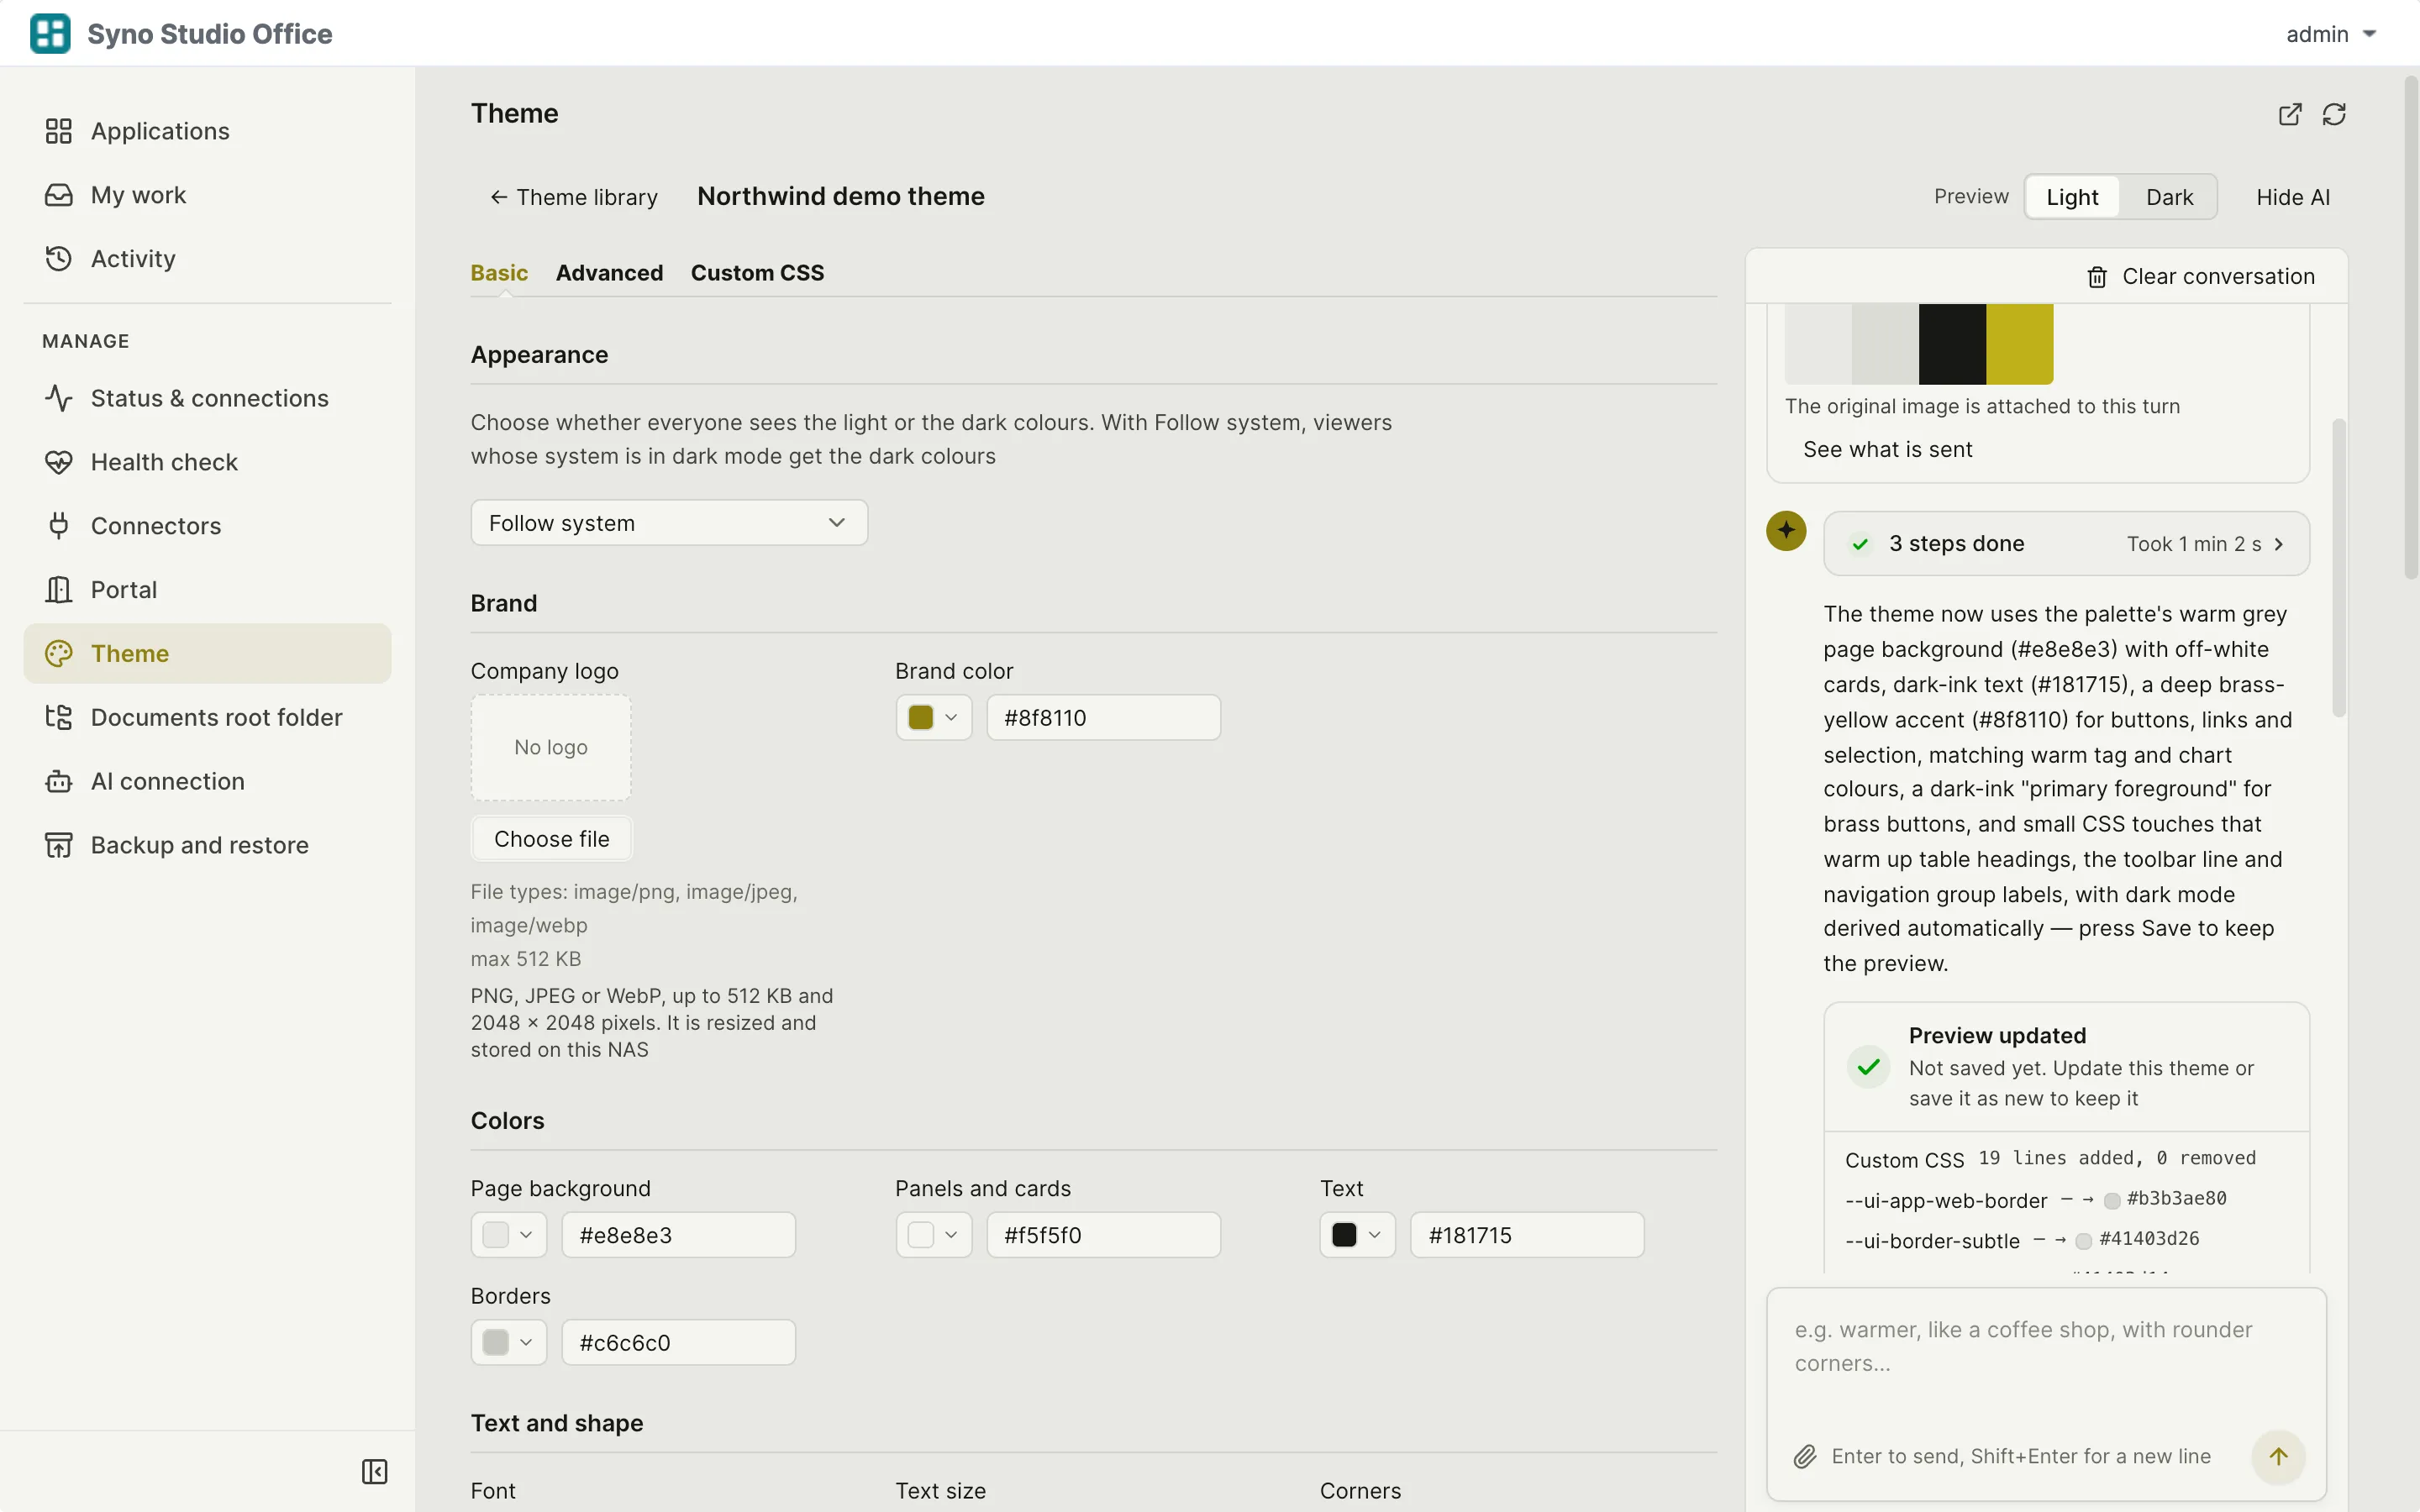Select the Basic tab
2420x1512 pixels.
click(x=499, y=273)
